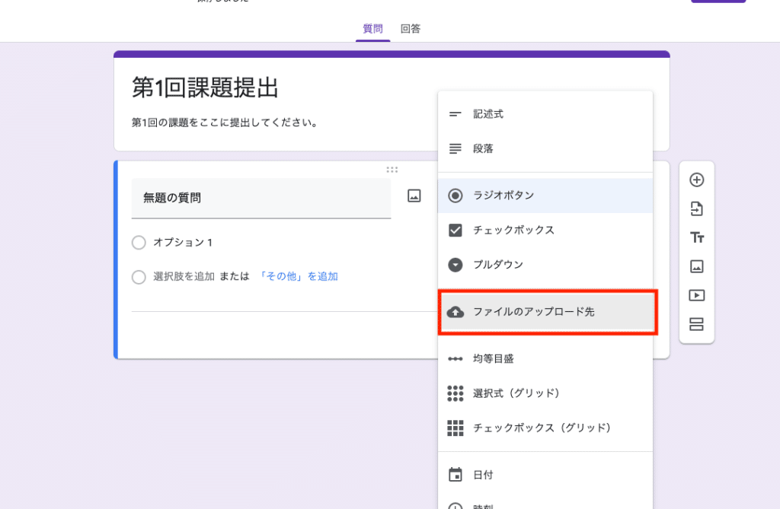Click the add image sidebar icon
This screenshot has width=780, height=509.
[696, 267]
